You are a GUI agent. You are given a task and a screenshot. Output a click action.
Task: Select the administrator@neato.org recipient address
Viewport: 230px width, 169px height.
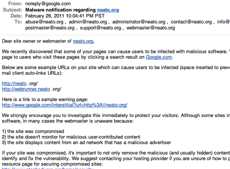click(139, 22)
